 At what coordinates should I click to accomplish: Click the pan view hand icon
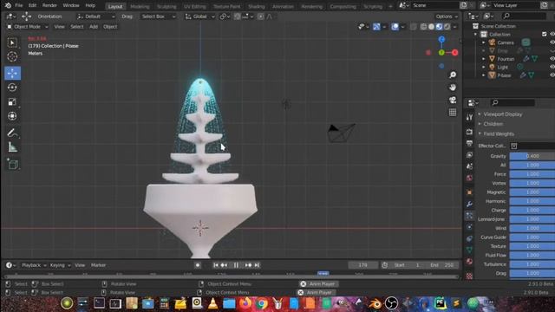[x=453, y=88]
